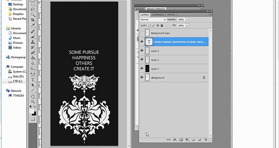Hide Layer 3
The image size is (279, 148).
[142, 51]
